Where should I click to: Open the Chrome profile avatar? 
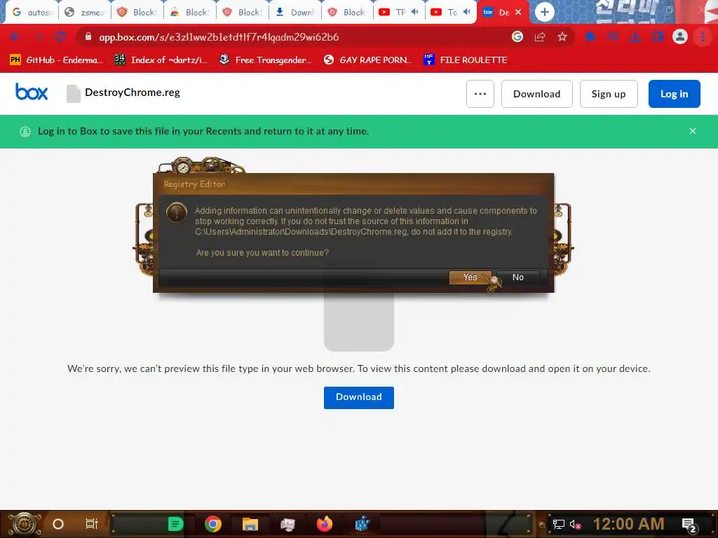point(680,36)
